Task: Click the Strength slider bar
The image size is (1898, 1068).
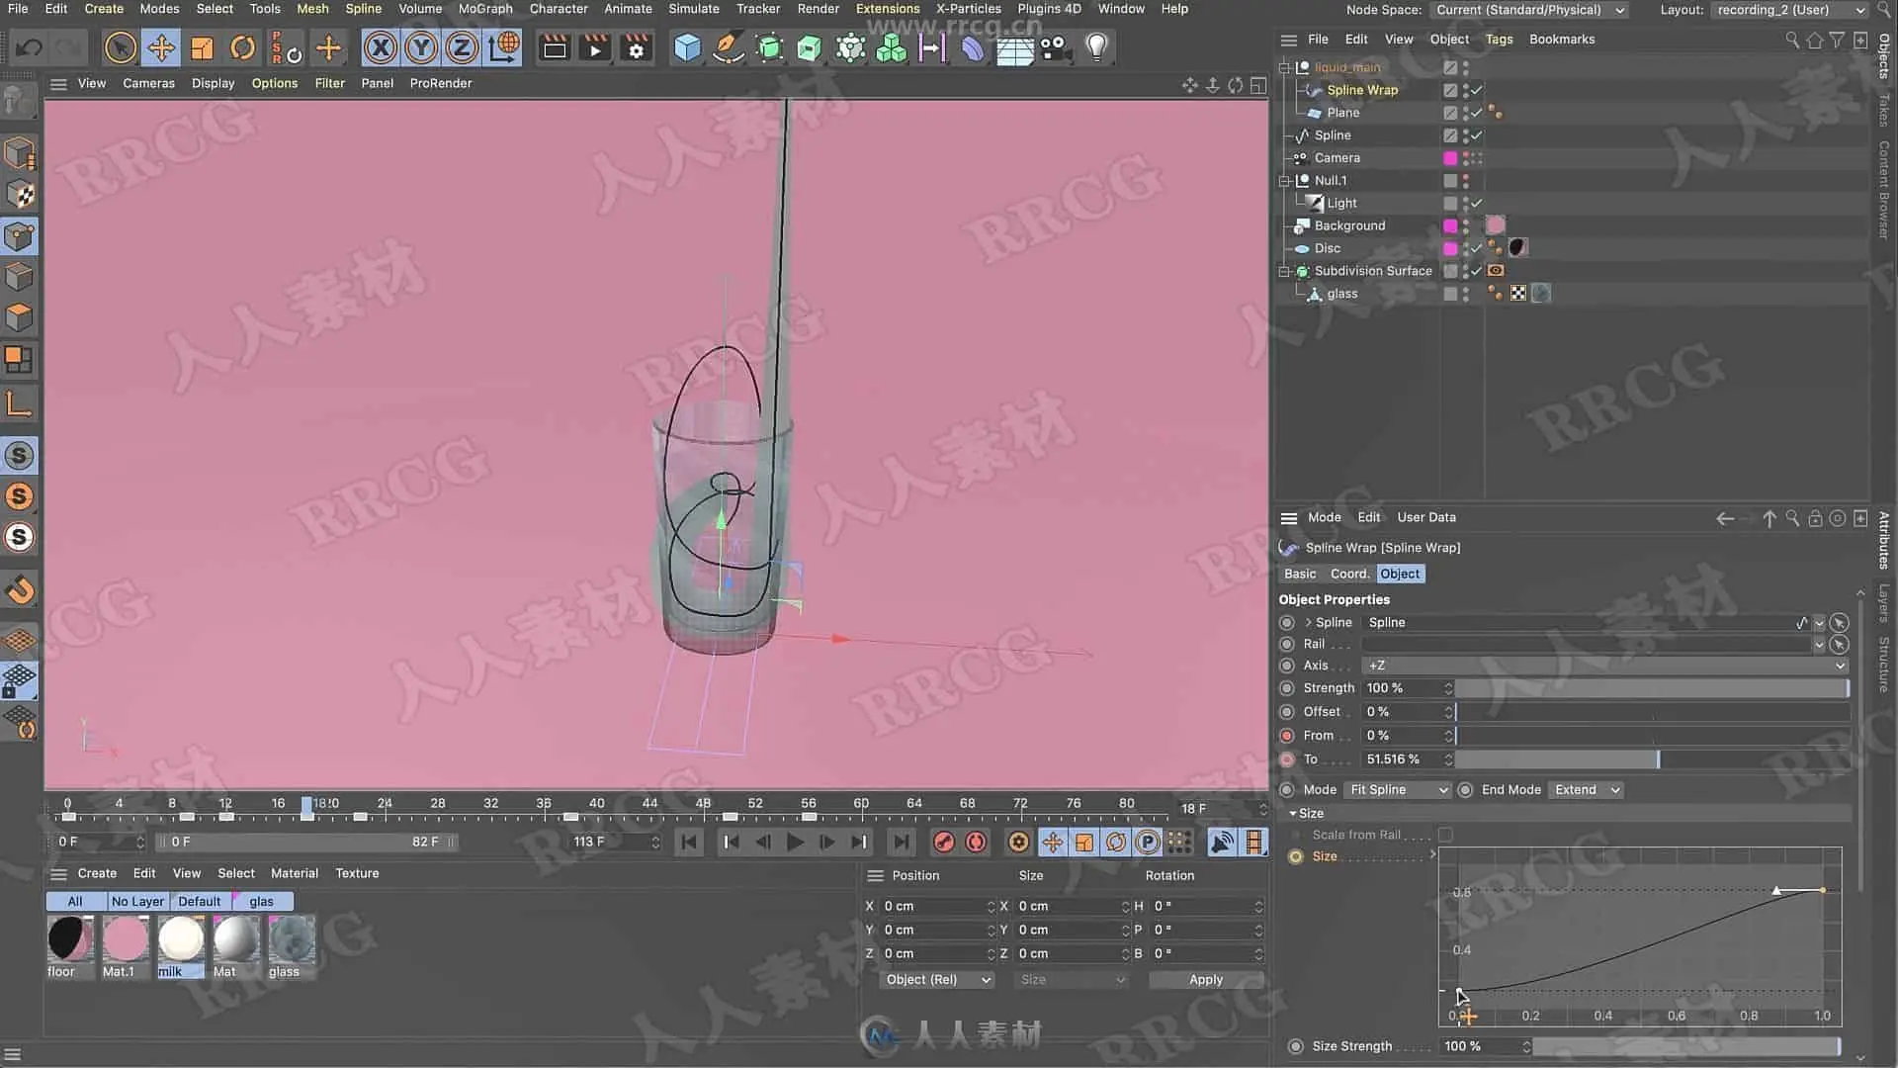Action: [x=1651, y=688]
